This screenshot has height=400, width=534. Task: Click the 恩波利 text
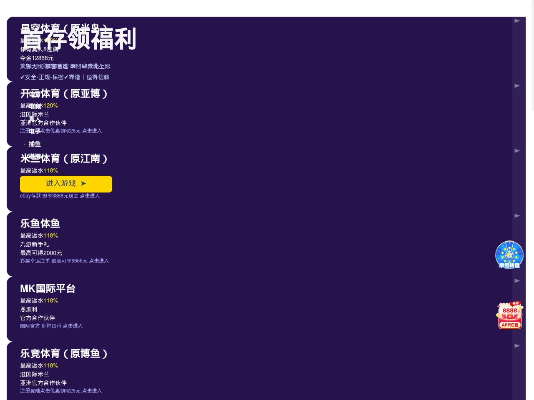29,309
